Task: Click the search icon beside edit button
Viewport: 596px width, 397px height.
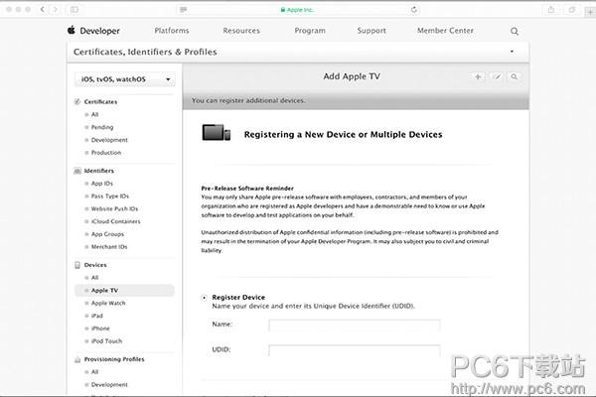Action: click(514, 77)
